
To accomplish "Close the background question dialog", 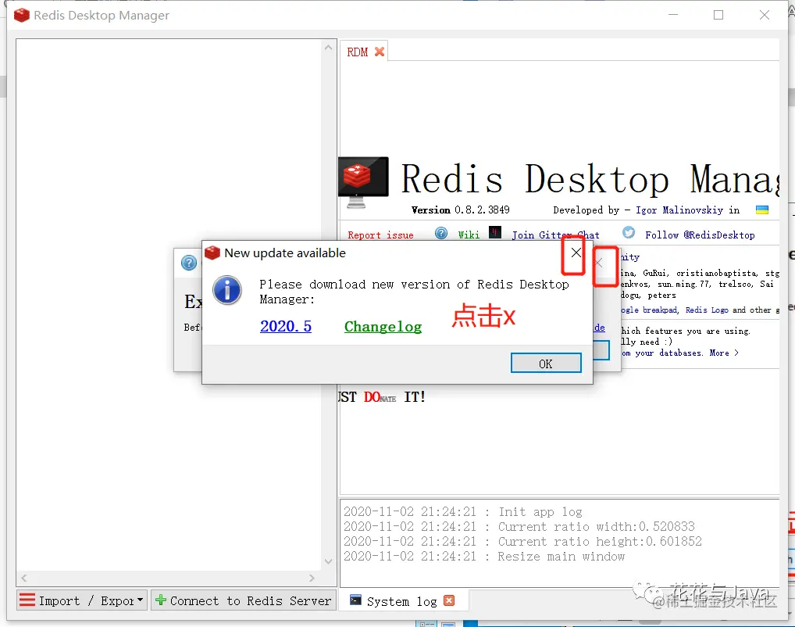I will pyautogui.click(x=598, y=263).
